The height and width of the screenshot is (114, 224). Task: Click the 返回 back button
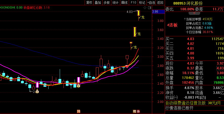[x=160, y=3]
